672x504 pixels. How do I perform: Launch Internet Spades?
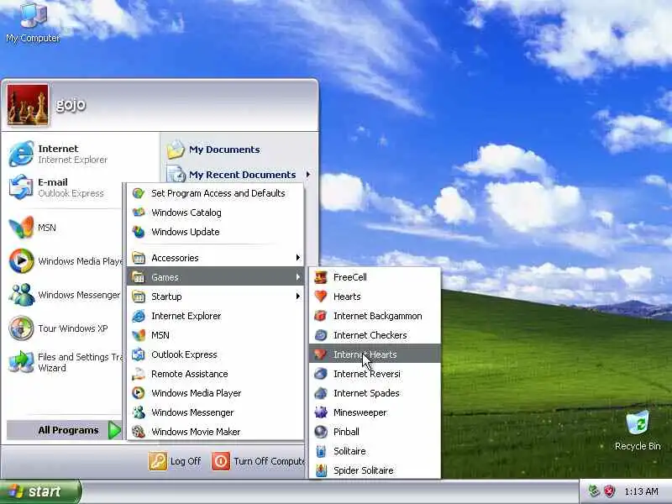point(375,393)
